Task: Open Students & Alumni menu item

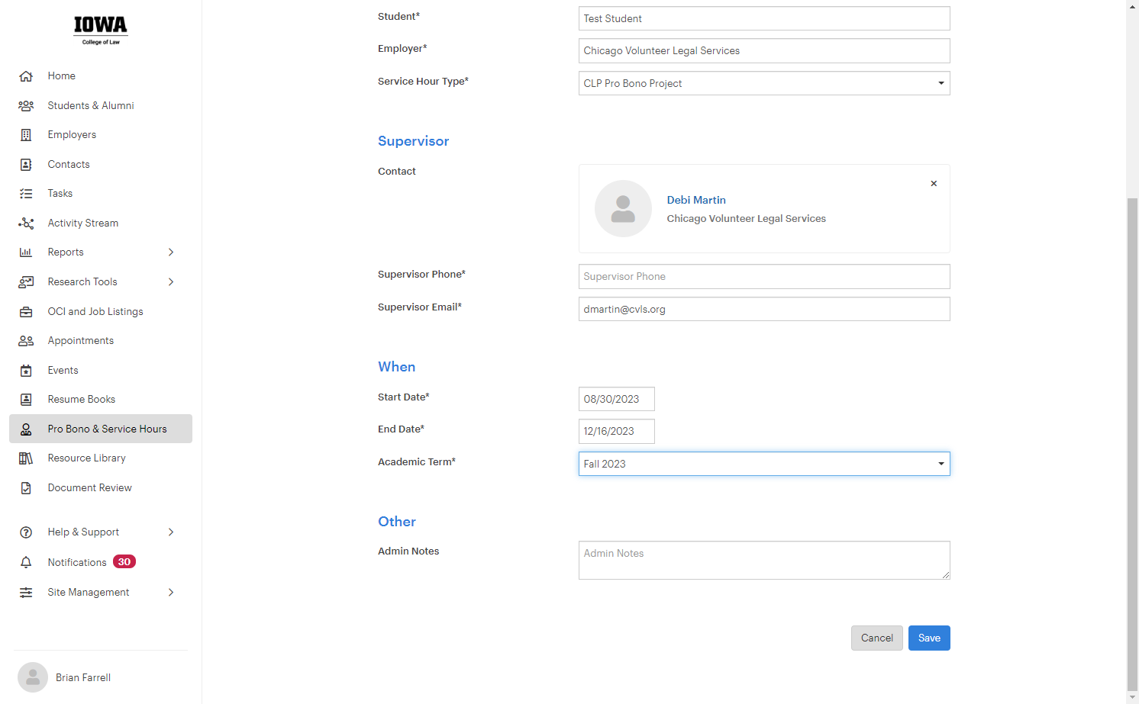Action: point(101,106)
